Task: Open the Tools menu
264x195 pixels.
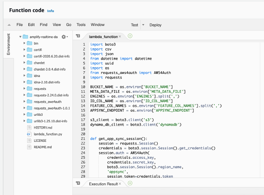Action: click(x=81, y=25)
